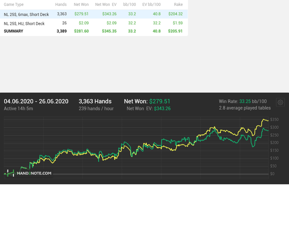Click the 3,363 hands table cell
This screenshot has height=246, width=289.
click(62, 14)
